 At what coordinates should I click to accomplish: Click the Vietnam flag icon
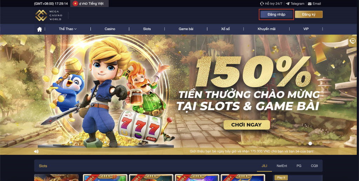pyautogui.click(x=75, y=3)
